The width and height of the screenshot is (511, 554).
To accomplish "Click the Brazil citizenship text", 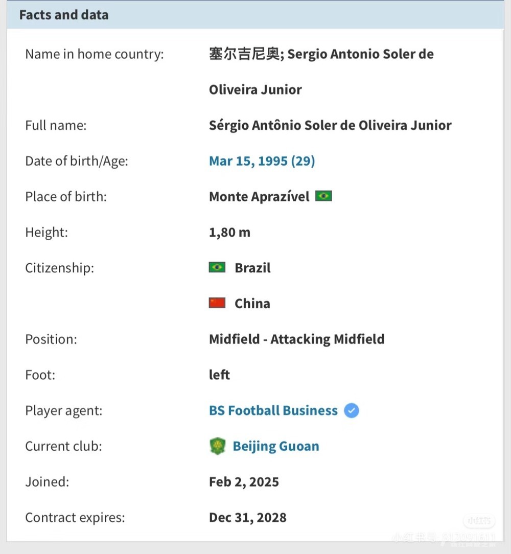I will [x=252, y=268].
